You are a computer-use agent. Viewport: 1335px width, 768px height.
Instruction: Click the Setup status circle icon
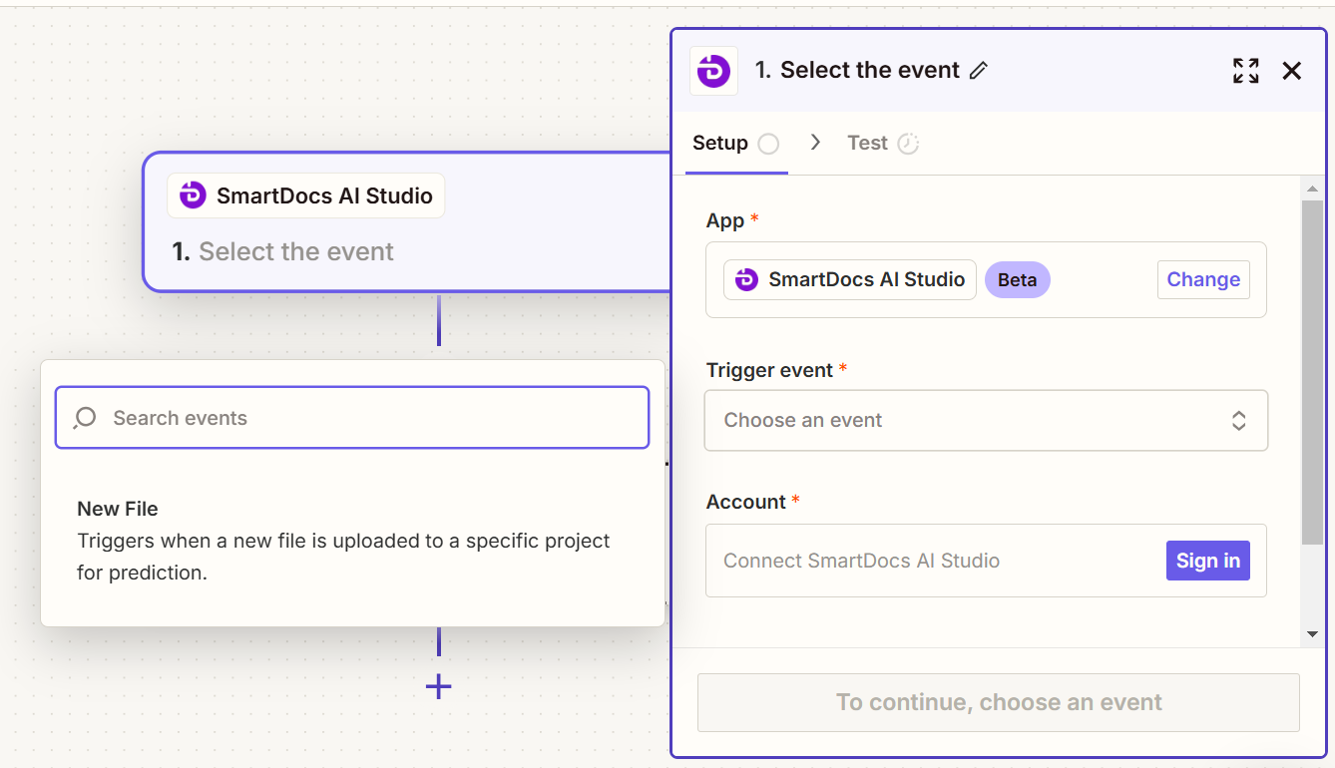768,144
